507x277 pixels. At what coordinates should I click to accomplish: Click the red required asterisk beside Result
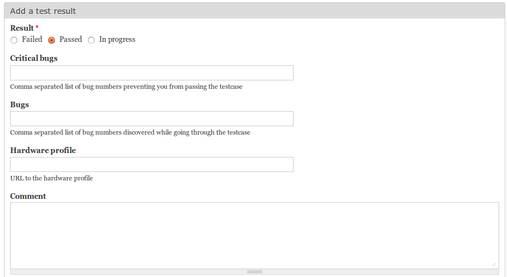[37, 27]
